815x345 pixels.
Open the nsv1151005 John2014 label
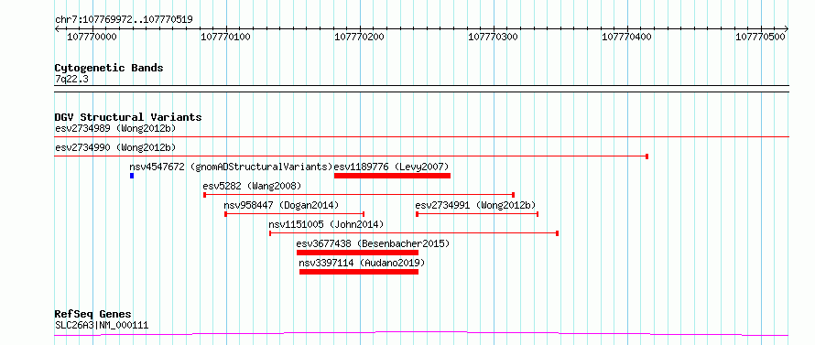coord(326,224)
